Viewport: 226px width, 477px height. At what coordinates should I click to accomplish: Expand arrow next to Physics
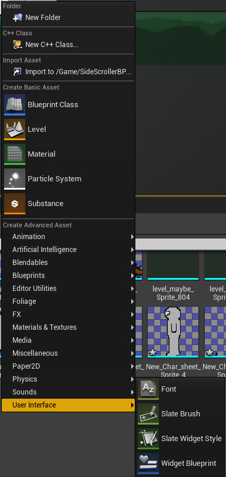(x=132, y=379)
